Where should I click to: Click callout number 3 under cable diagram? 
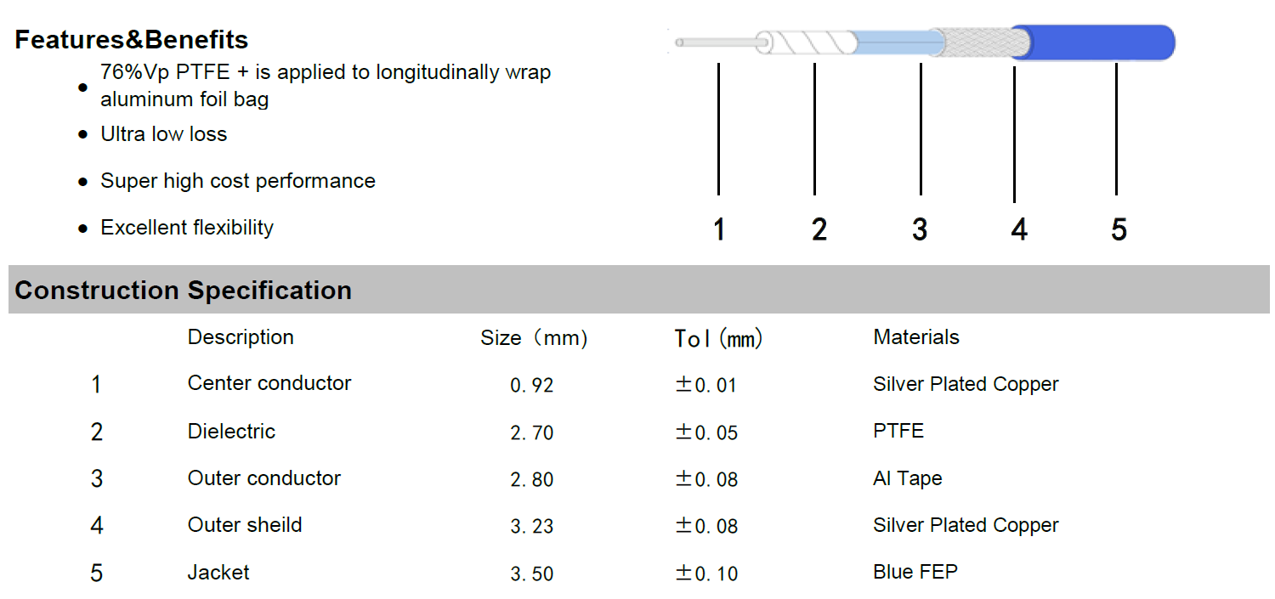click(x=920, y=229)
